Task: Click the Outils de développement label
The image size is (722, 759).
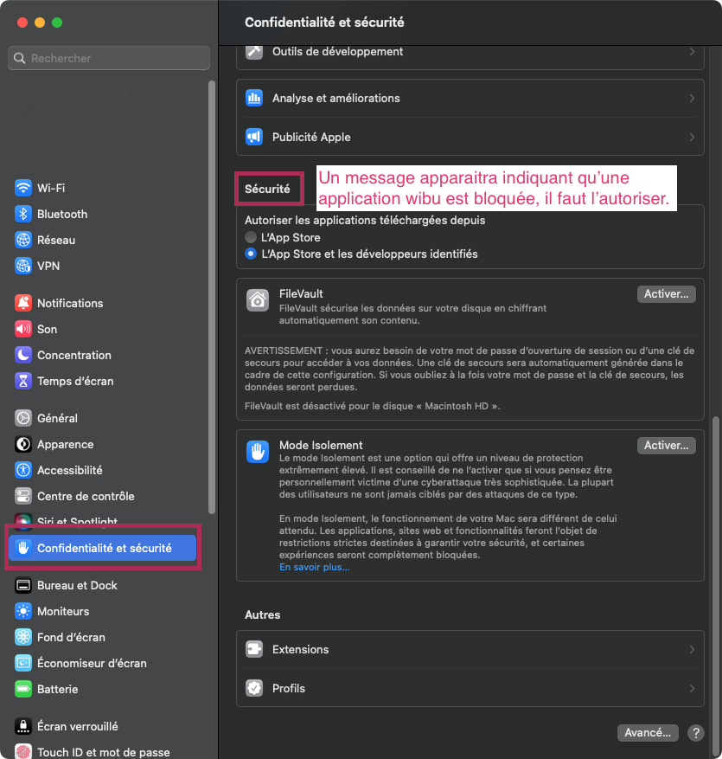Action: pyautogui.click(x=337, y=51)
